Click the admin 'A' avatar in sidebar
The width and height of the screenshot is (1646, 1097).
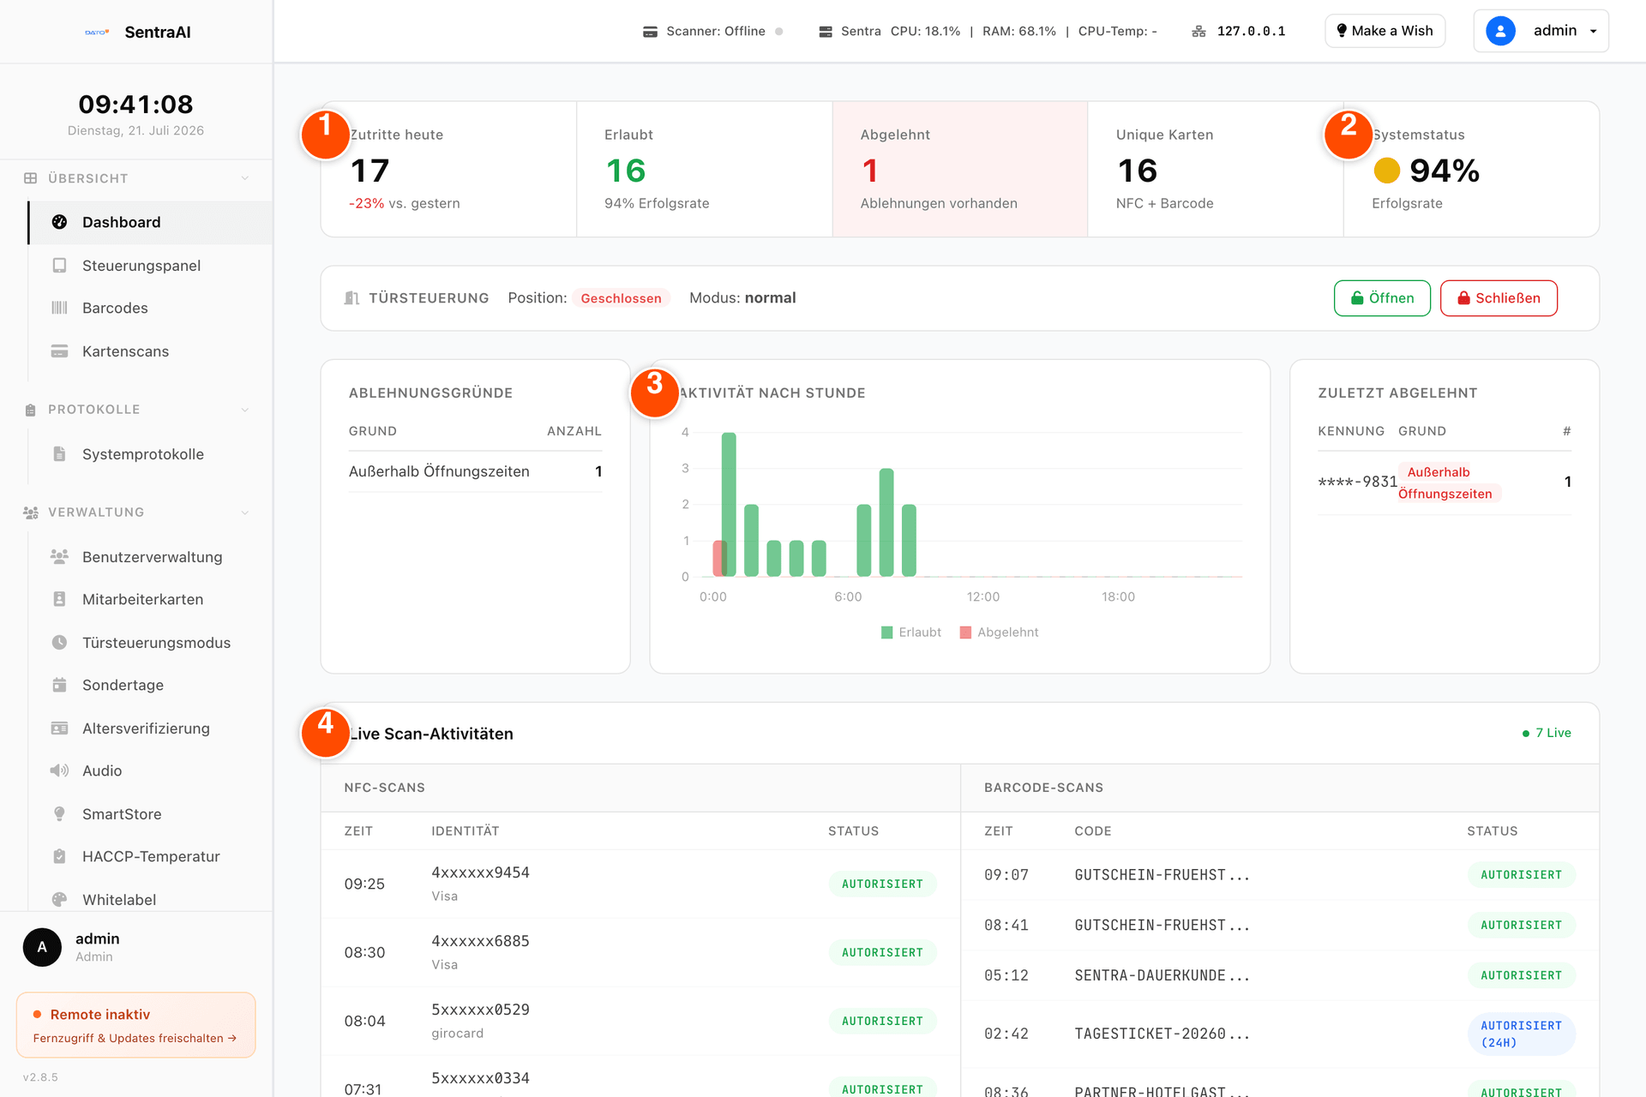[42, 947]
